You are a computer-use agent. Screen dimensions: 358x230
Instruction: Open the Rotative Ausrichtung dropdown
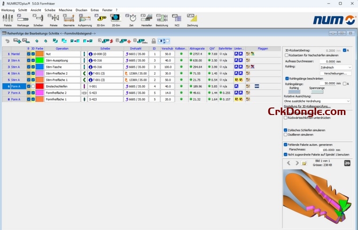317,101
